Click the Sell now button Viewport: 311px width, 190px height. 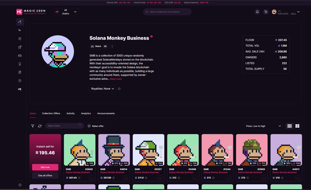(x=45, y=167)
